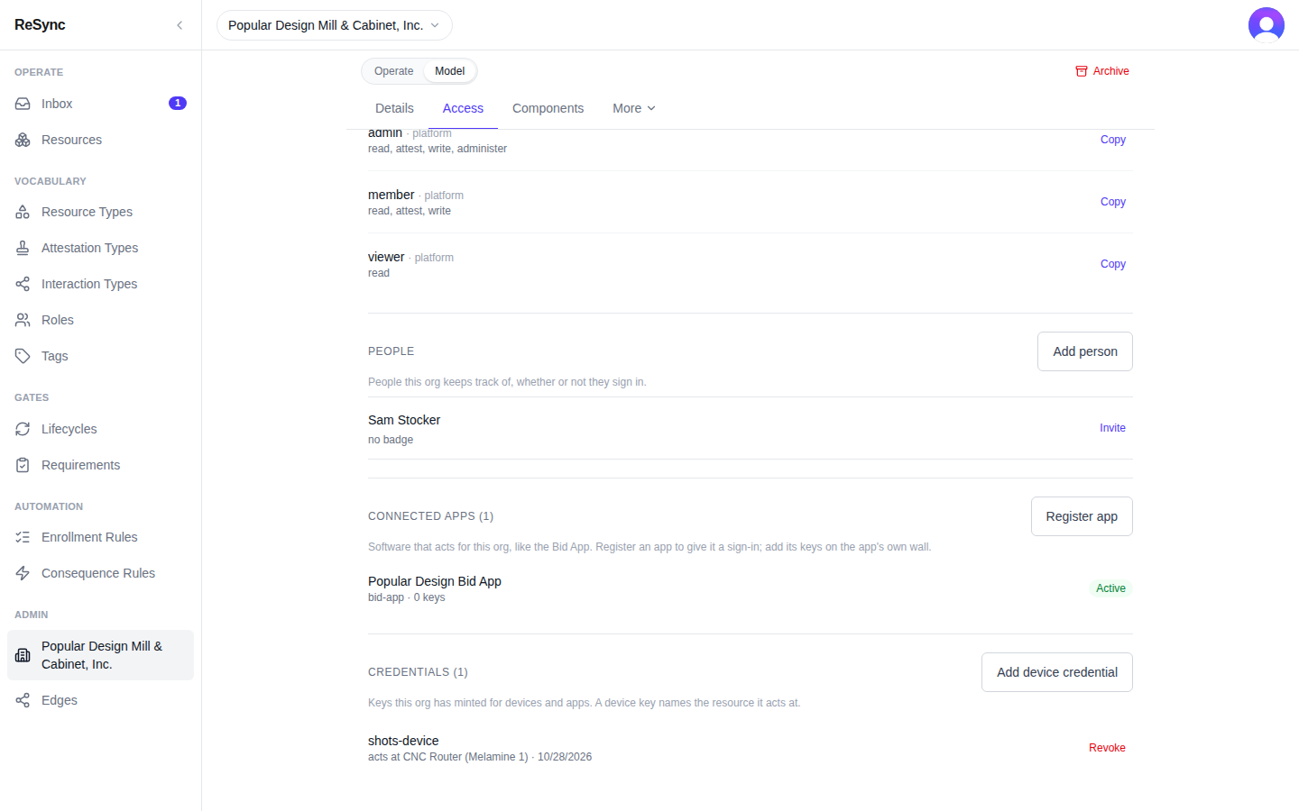The height and width of the screenshot is (811, 1299).
Task: Switch to the Components tab
Action: 548,108
